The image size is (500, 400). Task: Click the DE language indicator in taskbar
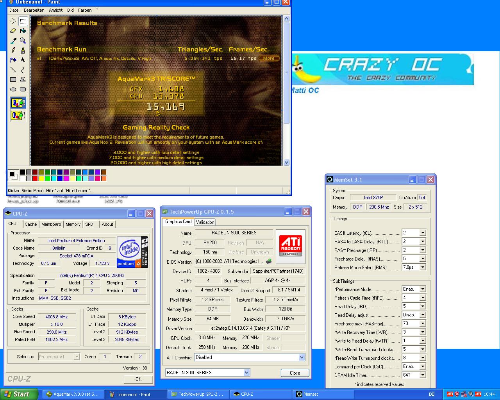tap(432, 394)
